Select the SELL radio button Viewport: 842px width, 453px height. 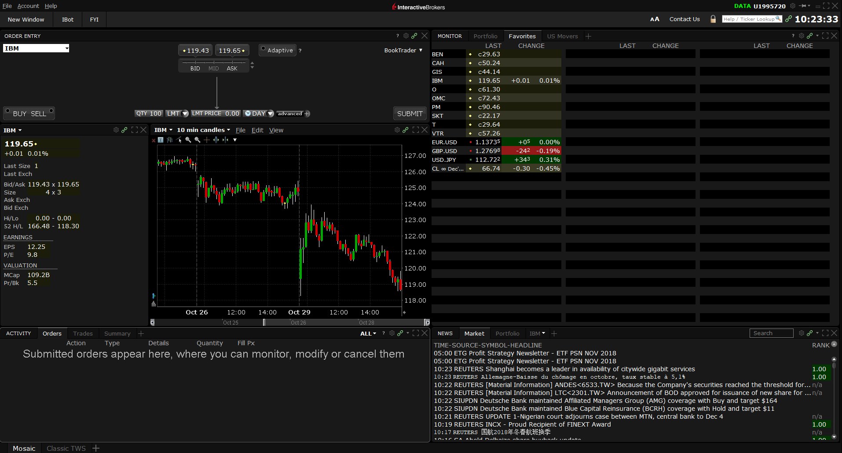pyautogui.click(x=51, y=111)
